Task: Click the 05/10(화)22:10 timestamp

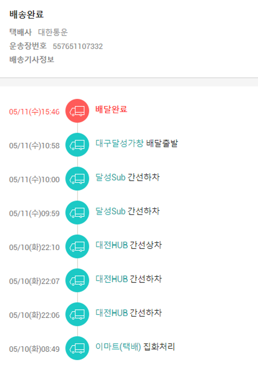Action: (34, 247)
